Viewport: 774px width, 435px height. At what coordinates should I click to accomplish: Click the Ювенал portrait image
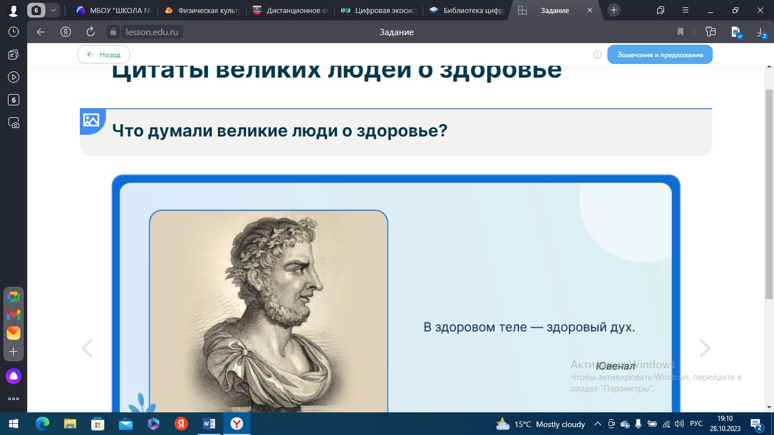pyautogui.click(x=269, y=311)
